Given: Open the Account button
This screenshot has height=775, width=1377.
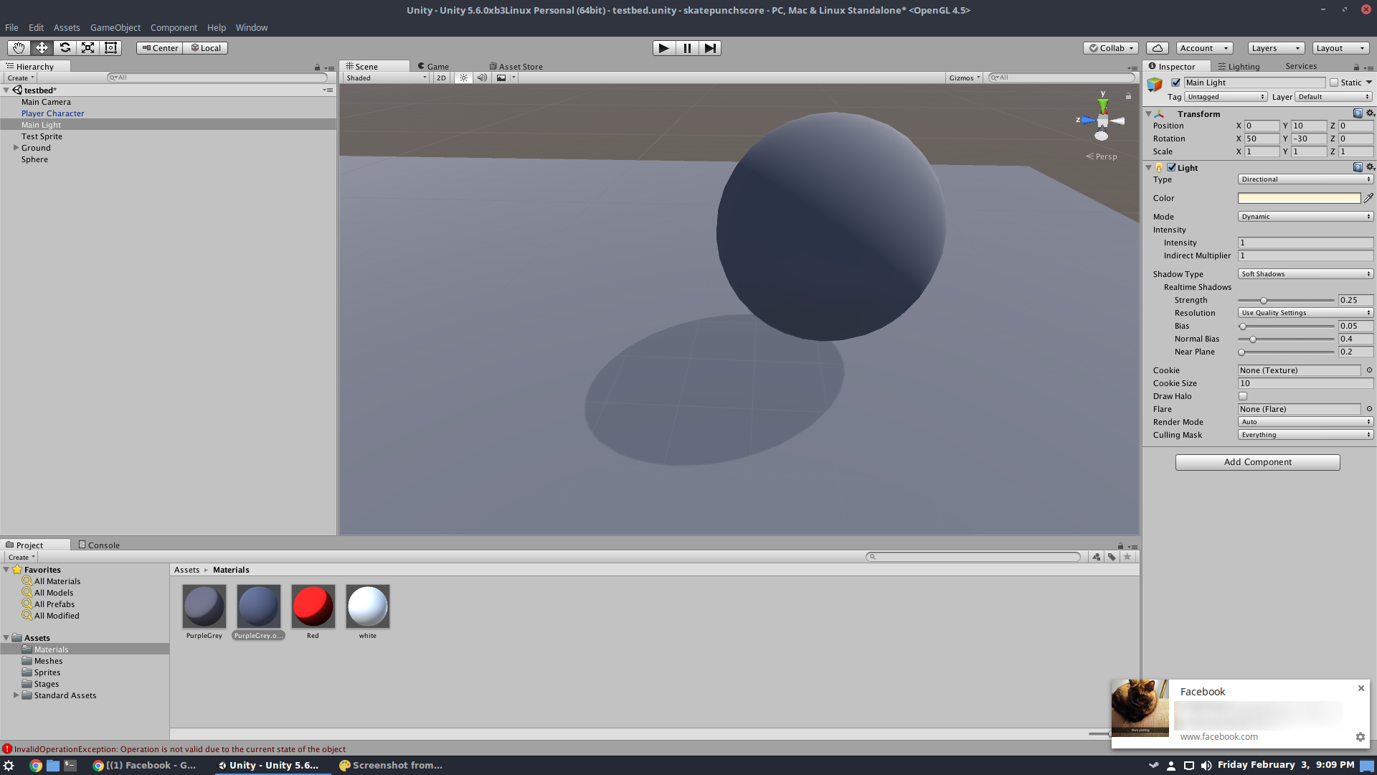Looking at the screenshot, I should (1204, 48).
